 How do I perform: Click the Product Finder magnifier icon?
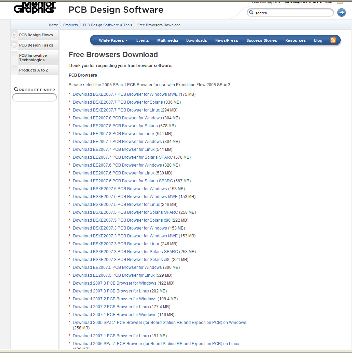coord(16,89)
